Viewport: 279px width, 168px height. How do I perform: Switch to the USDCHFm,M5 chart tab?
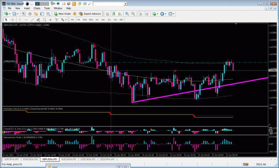(107, 159)
